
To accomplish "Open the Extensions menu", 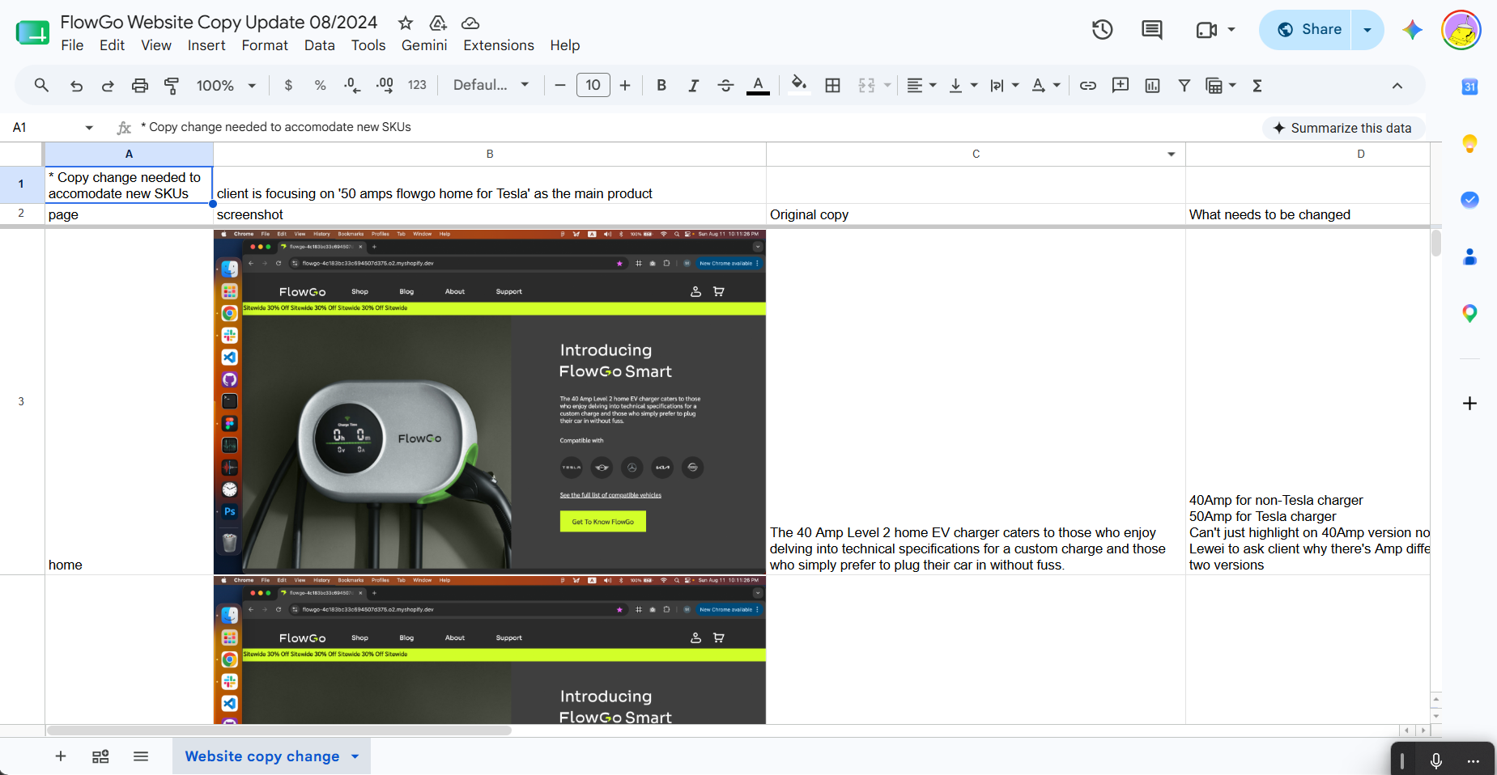I will [499, 45].
